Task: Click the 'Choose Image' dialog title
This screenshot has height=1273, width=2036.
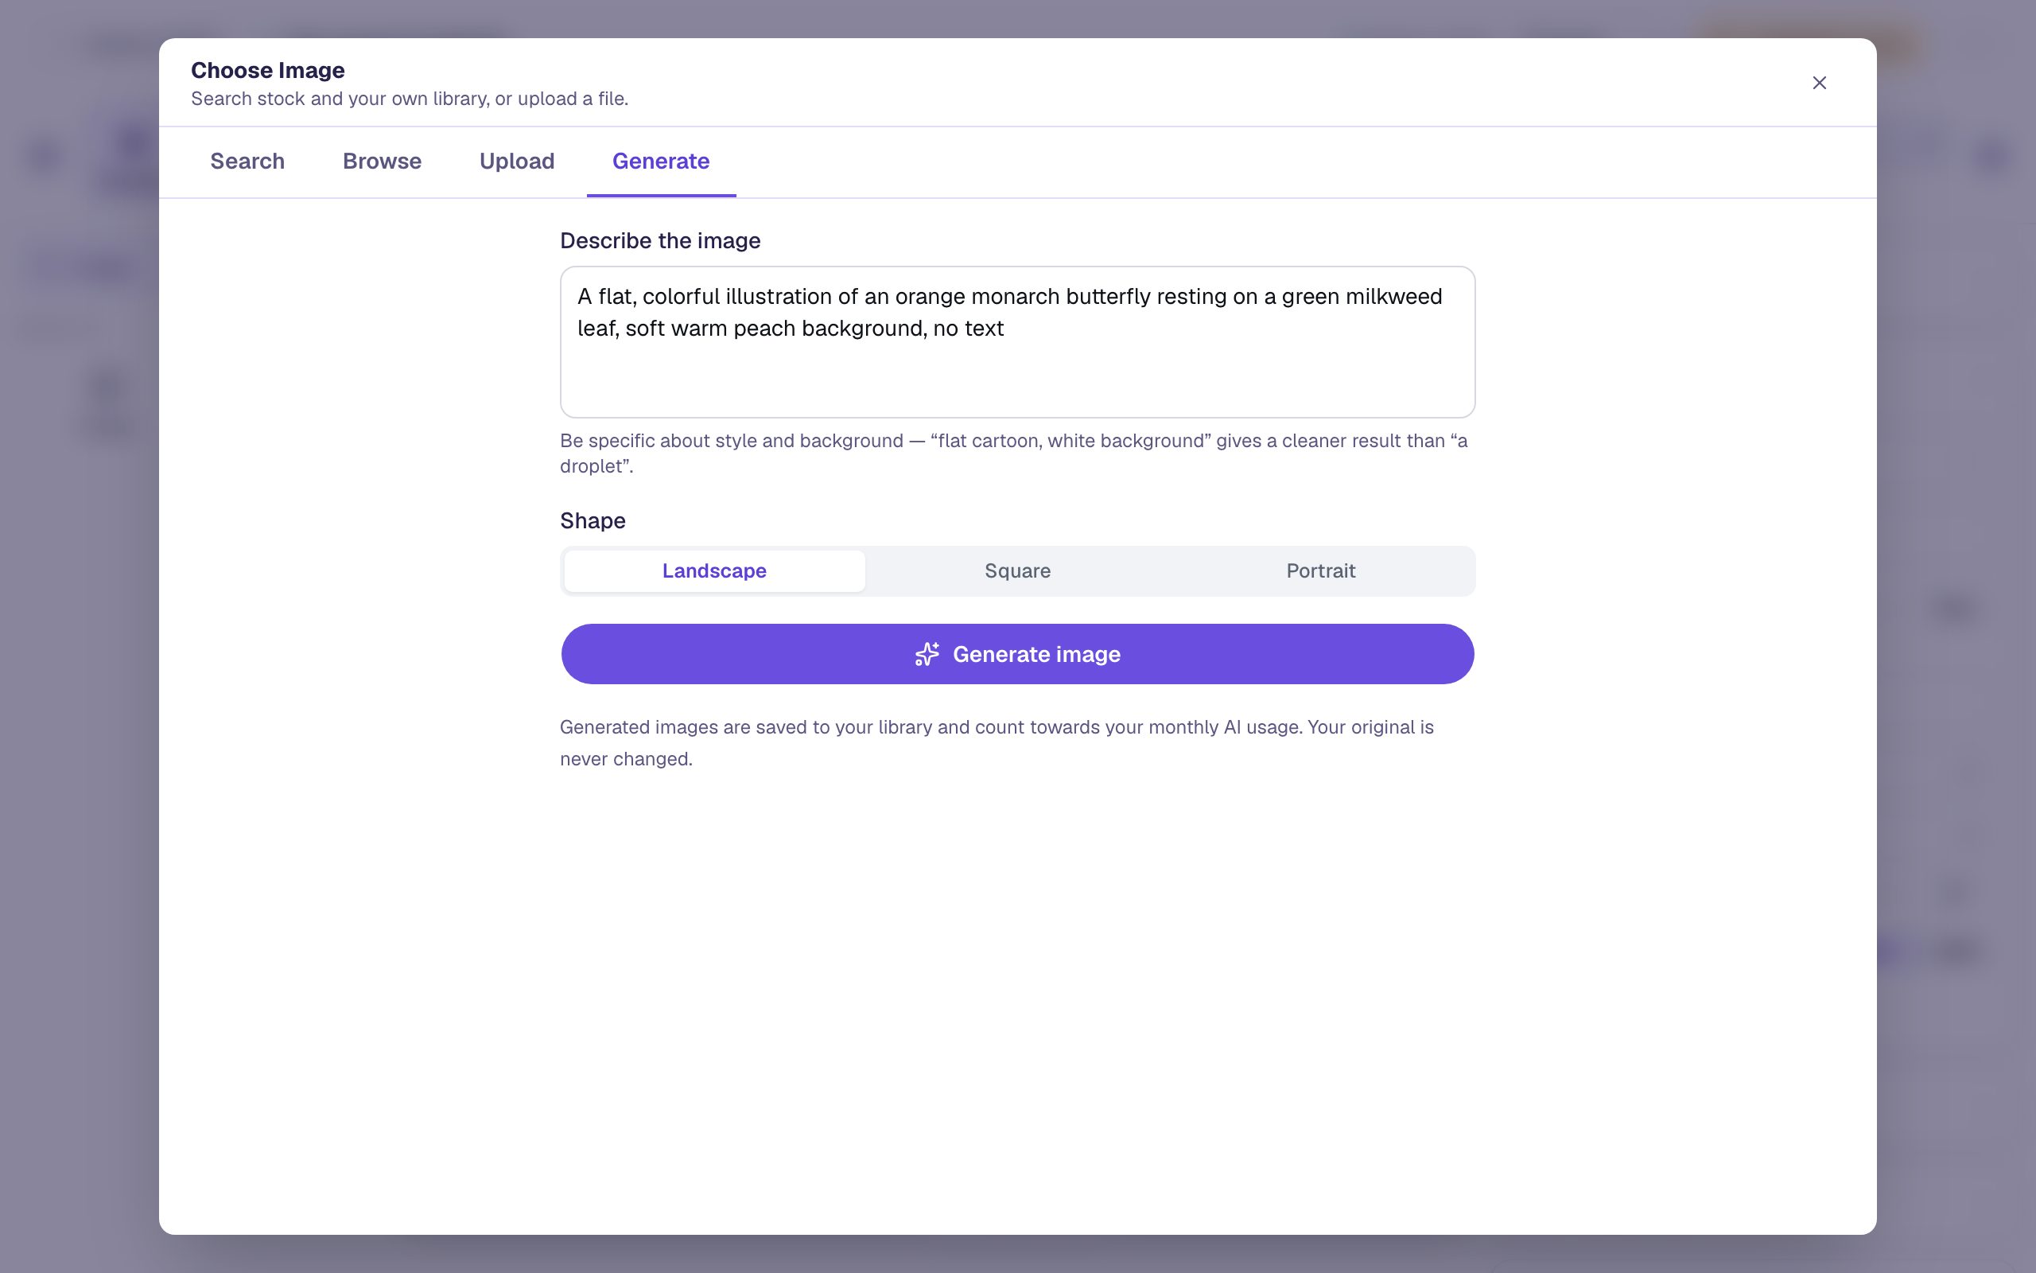Action: click(x=267, y=70)
